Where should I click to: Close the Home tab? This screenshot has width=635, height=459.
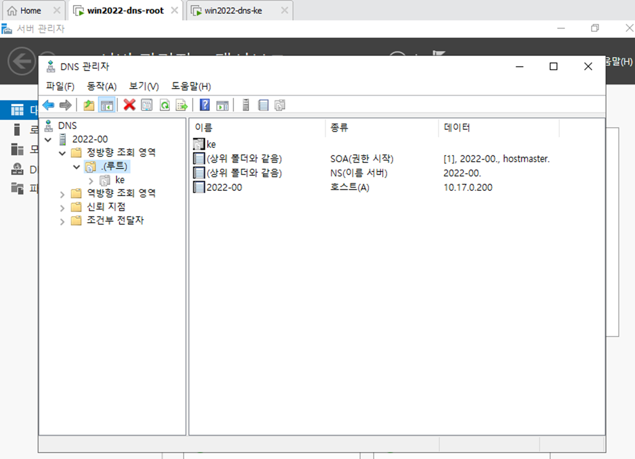click(57, 11)
